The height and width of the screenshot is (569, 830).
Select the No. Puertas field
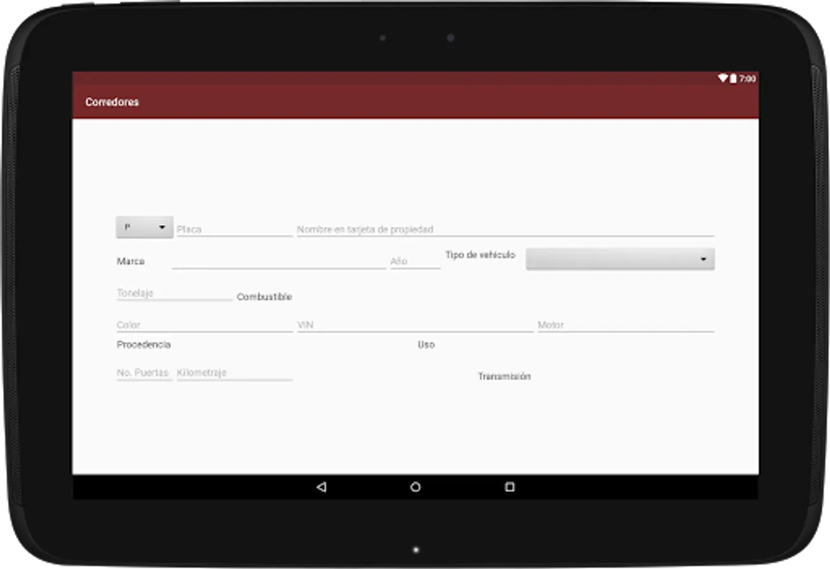pyautogui.click(x=144, y=372)
